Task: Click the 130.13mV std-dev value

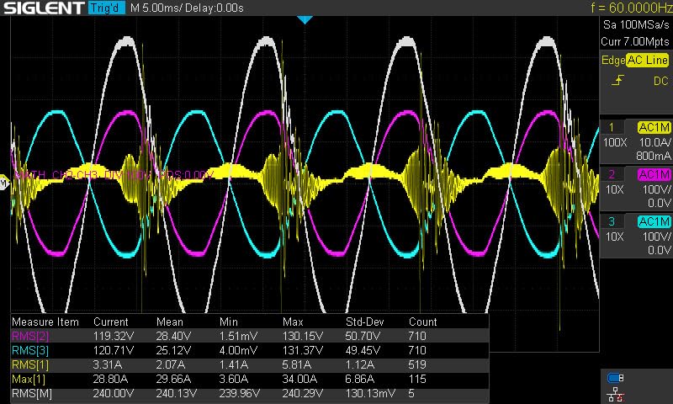Action: (370, 394)
